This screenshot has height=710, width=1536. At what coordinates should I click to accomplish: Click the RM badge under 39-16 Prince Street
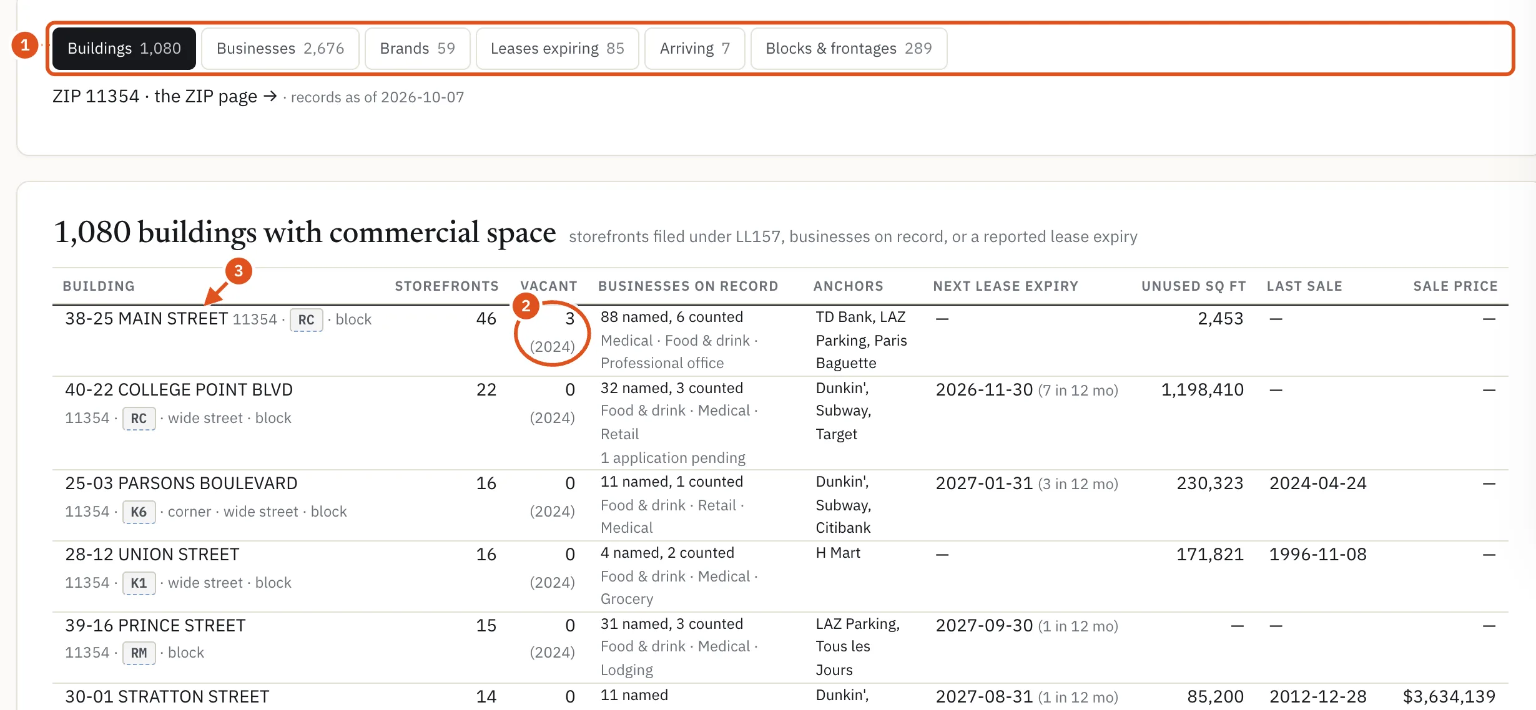point(139,653)
